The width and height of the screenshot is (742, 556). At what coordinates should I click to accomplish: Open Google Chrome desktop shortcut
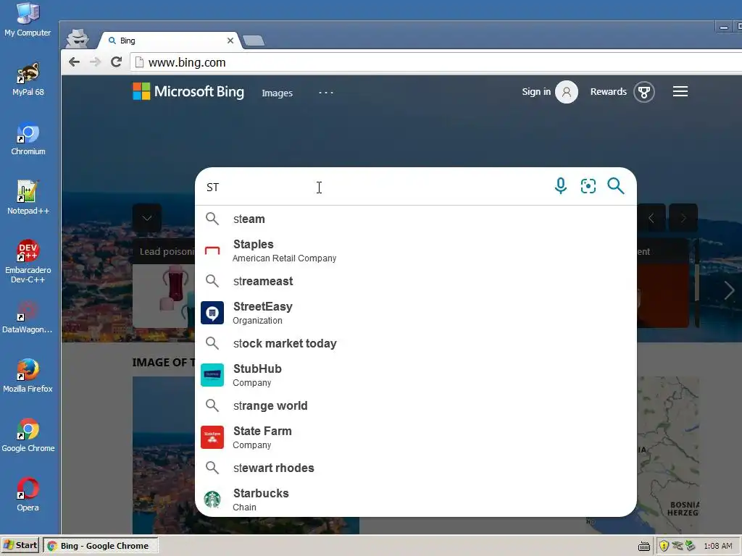(28, 435)
